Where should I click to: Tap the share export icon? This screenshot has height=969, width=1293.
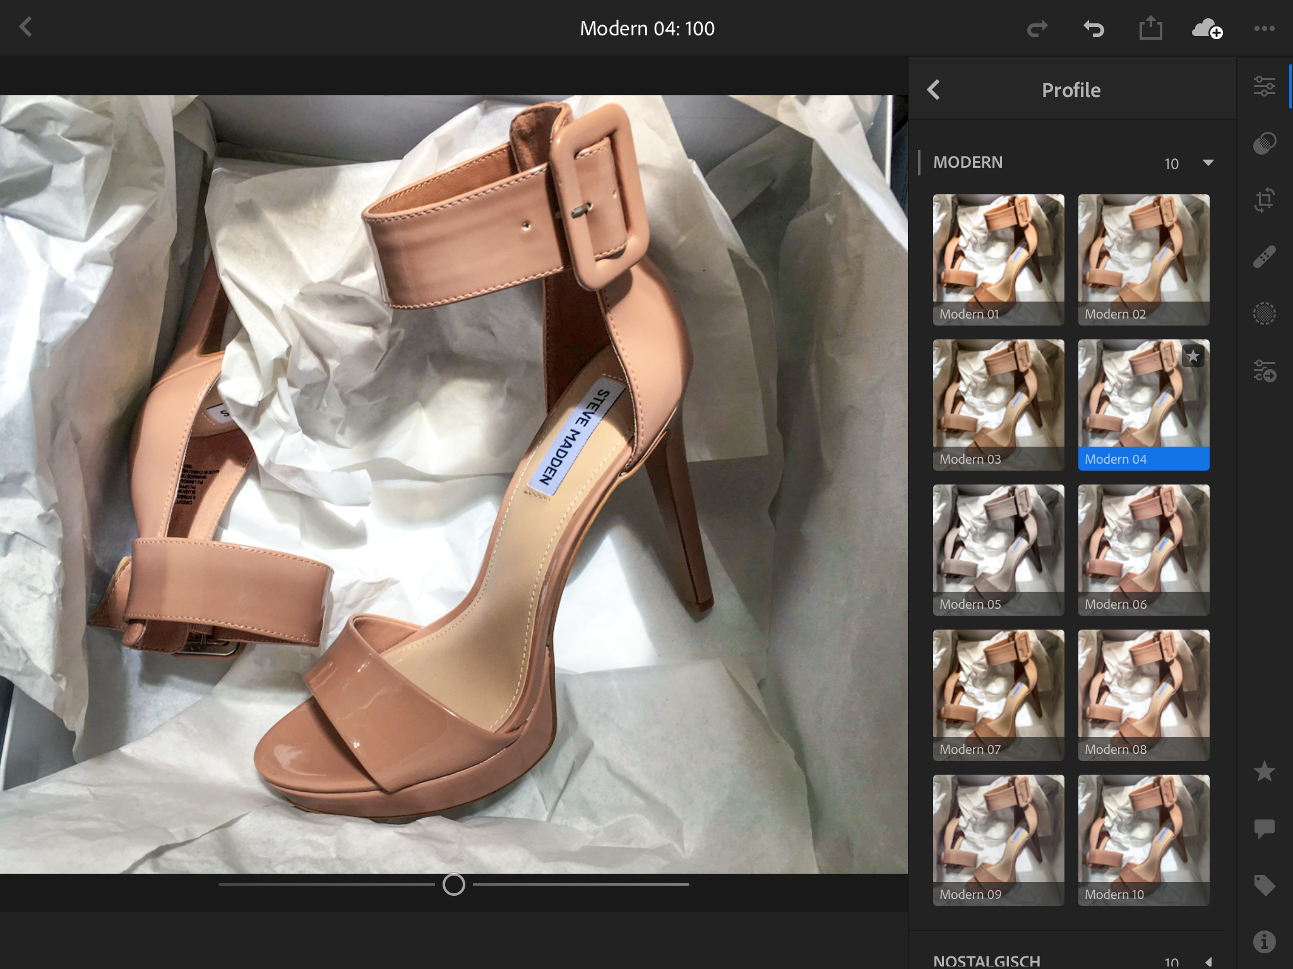(x=1150, y=28)
